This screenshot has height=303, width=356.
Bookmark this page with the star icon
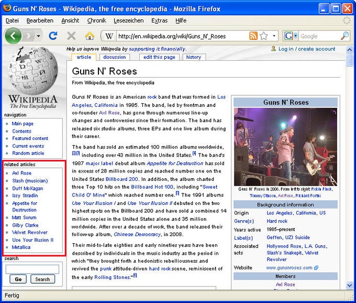pyautogui.click(x=264, y=36)
